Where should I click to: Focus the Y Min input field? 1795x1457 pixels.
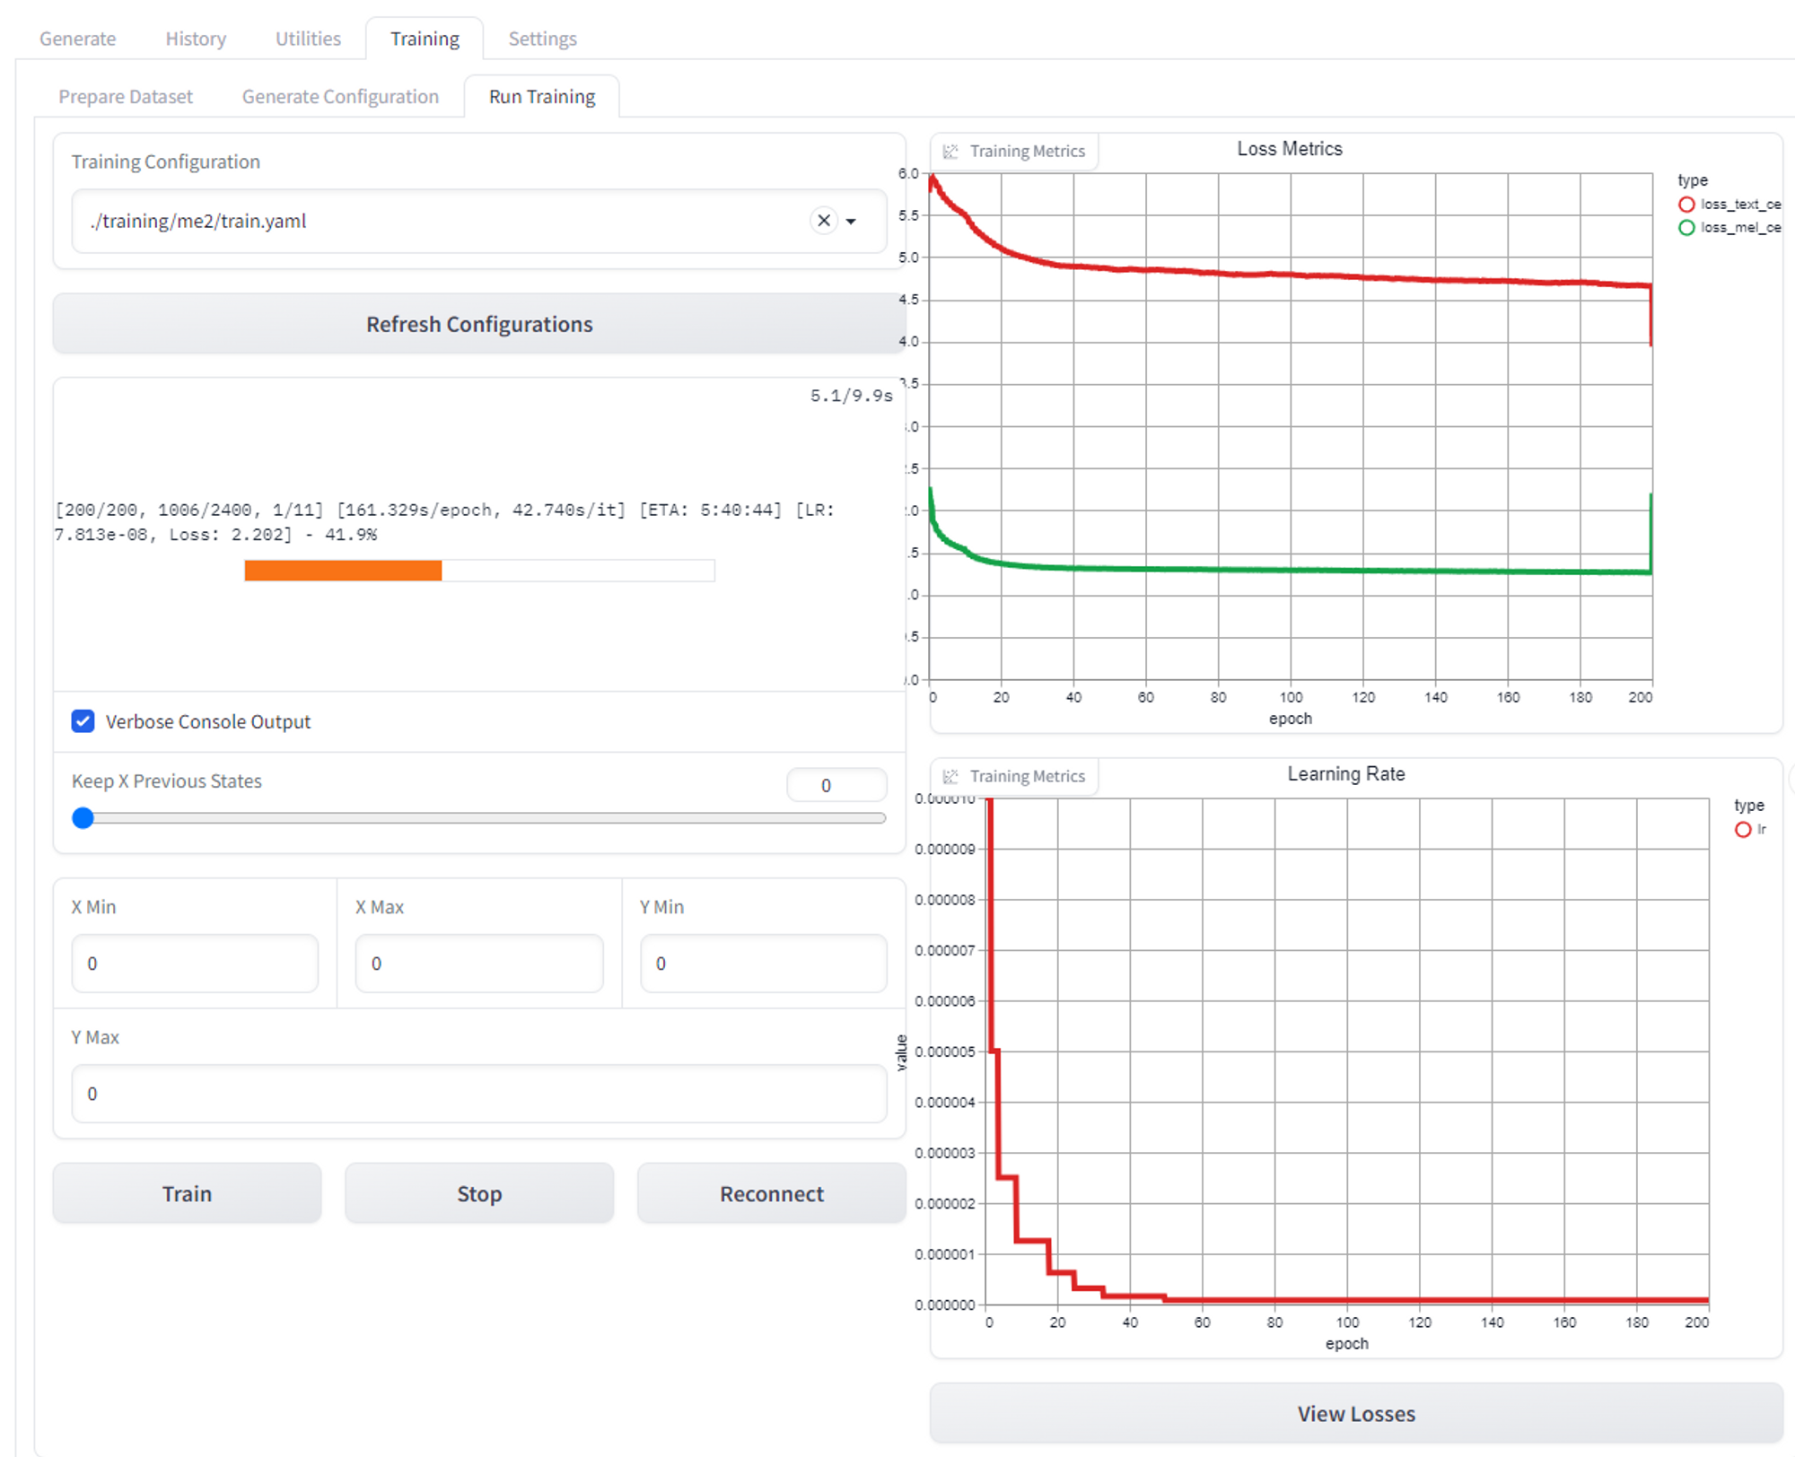pyautogui.click(x=764, y=964)
